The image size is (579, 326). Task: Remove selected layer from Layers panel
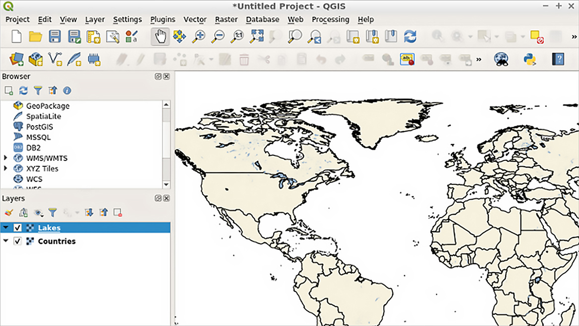[x=118, y=213]
